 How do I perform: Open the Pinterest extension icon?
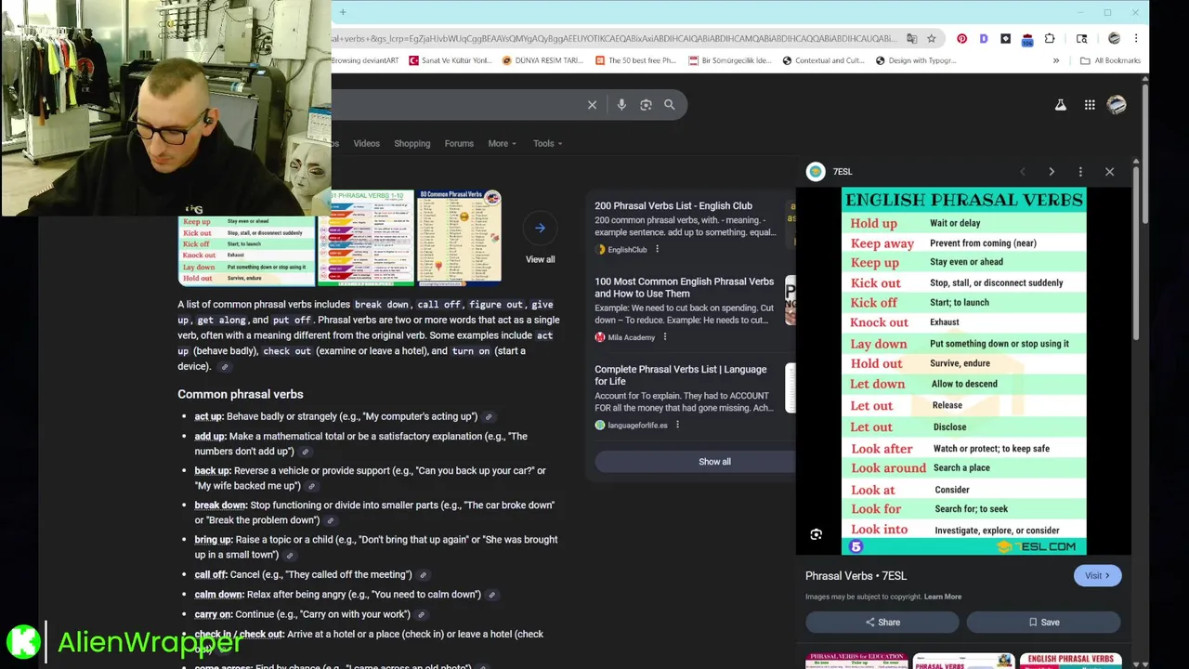pyautogui.click(x=961, y=39)
